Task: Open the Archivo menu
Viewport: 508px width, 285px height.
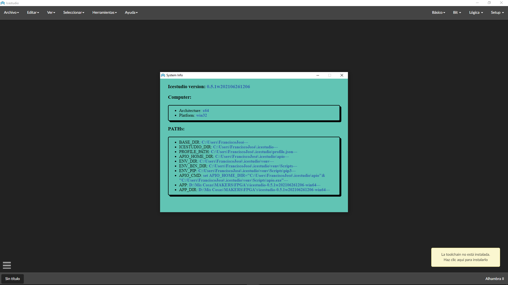Action: point(11,12)
